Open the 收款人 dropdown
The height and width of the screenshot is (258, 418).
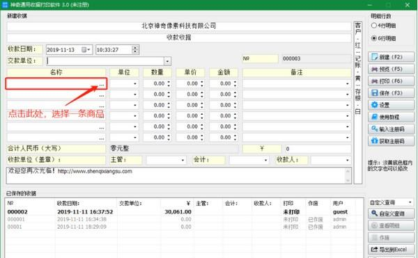tap(347, 160)
